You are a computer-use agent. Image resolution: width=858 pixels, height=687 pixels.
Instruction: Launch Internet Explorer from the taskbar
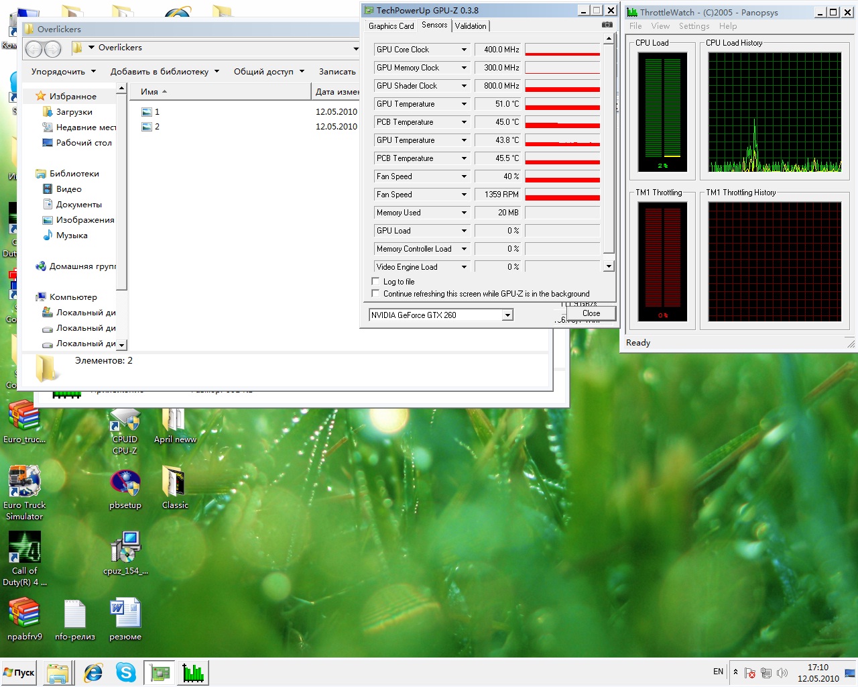pos(93,672)
